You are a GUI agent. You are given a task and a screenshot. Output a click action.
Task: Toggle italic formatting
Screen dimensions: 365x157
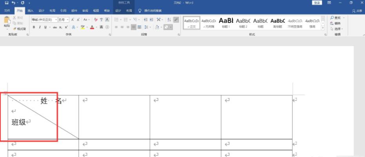pyautogui.click(x=40, y=27)
